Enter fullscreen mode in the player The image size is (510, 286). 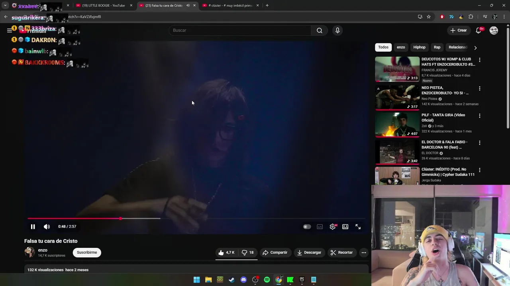coord(358,227)
